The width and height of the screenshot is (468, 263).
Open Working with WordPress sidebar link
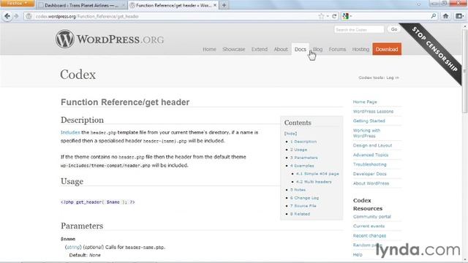click(x=366, y=133)
